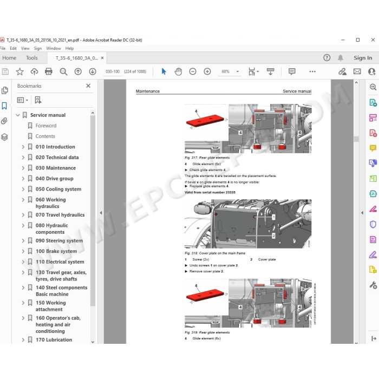
Task: Open the Comment tool in the right pane
Action: (x=373, y=148)
